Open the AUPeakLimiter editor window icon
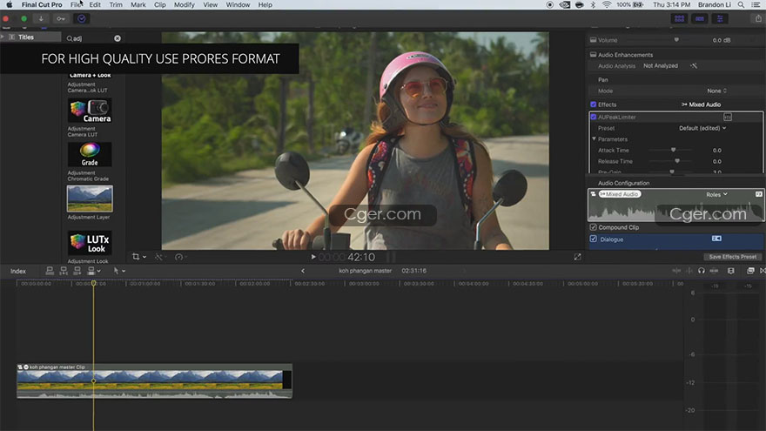The height and width of the screenshot is (431, 766). [728, 118]
